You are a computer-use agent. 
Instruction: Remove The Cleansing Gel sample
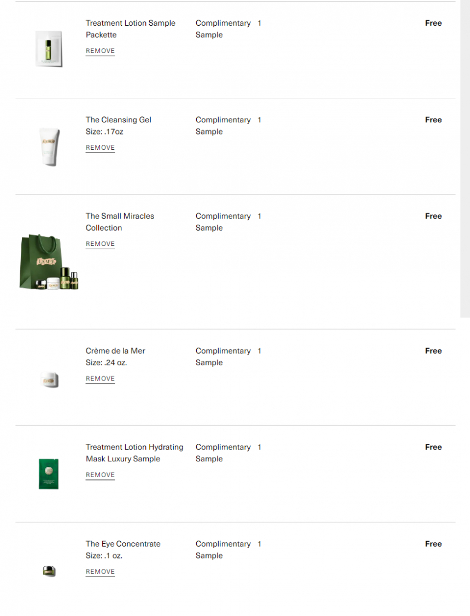100,148
